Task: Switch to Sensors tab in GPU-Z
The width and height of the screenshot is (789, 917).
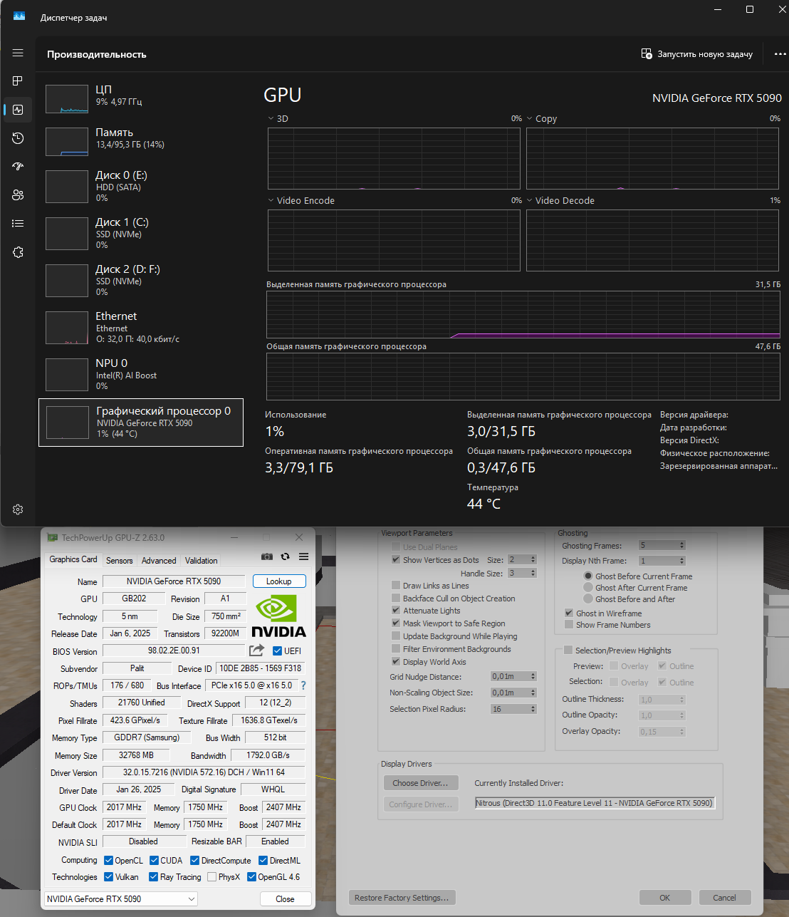Action: click(x=120, y=561)
